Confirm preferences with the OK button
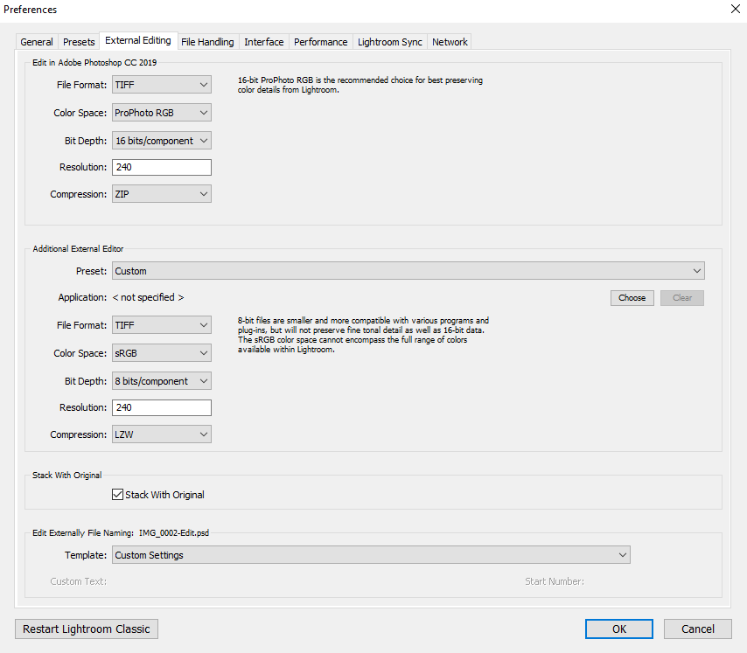This screenshot has height=653, width=747. (x=618, y=629)
